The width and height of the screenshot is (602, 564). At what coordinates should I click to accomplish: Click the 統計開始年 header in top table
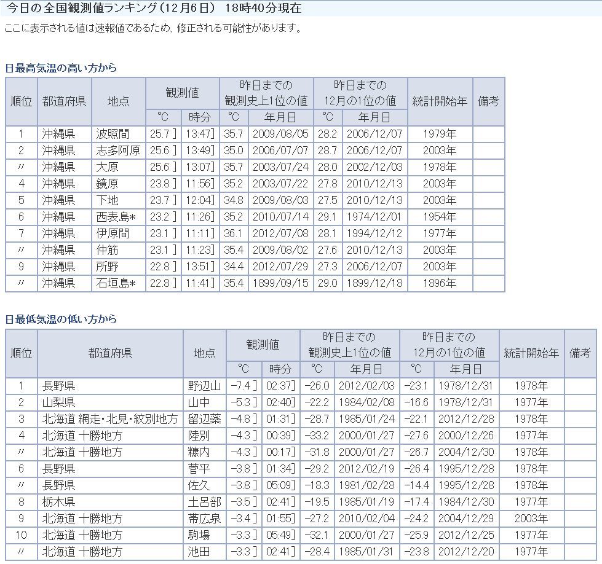coord(439,101)
